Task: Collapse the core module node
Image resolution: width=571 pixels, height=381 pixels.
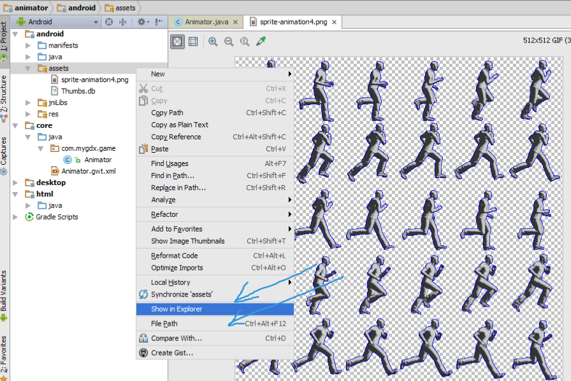Action: (x=16, y=126)
